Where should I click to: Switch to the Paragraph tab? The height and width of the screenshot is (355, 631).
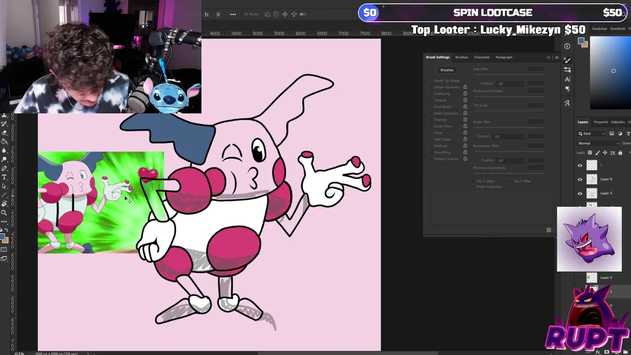[504, 57]
